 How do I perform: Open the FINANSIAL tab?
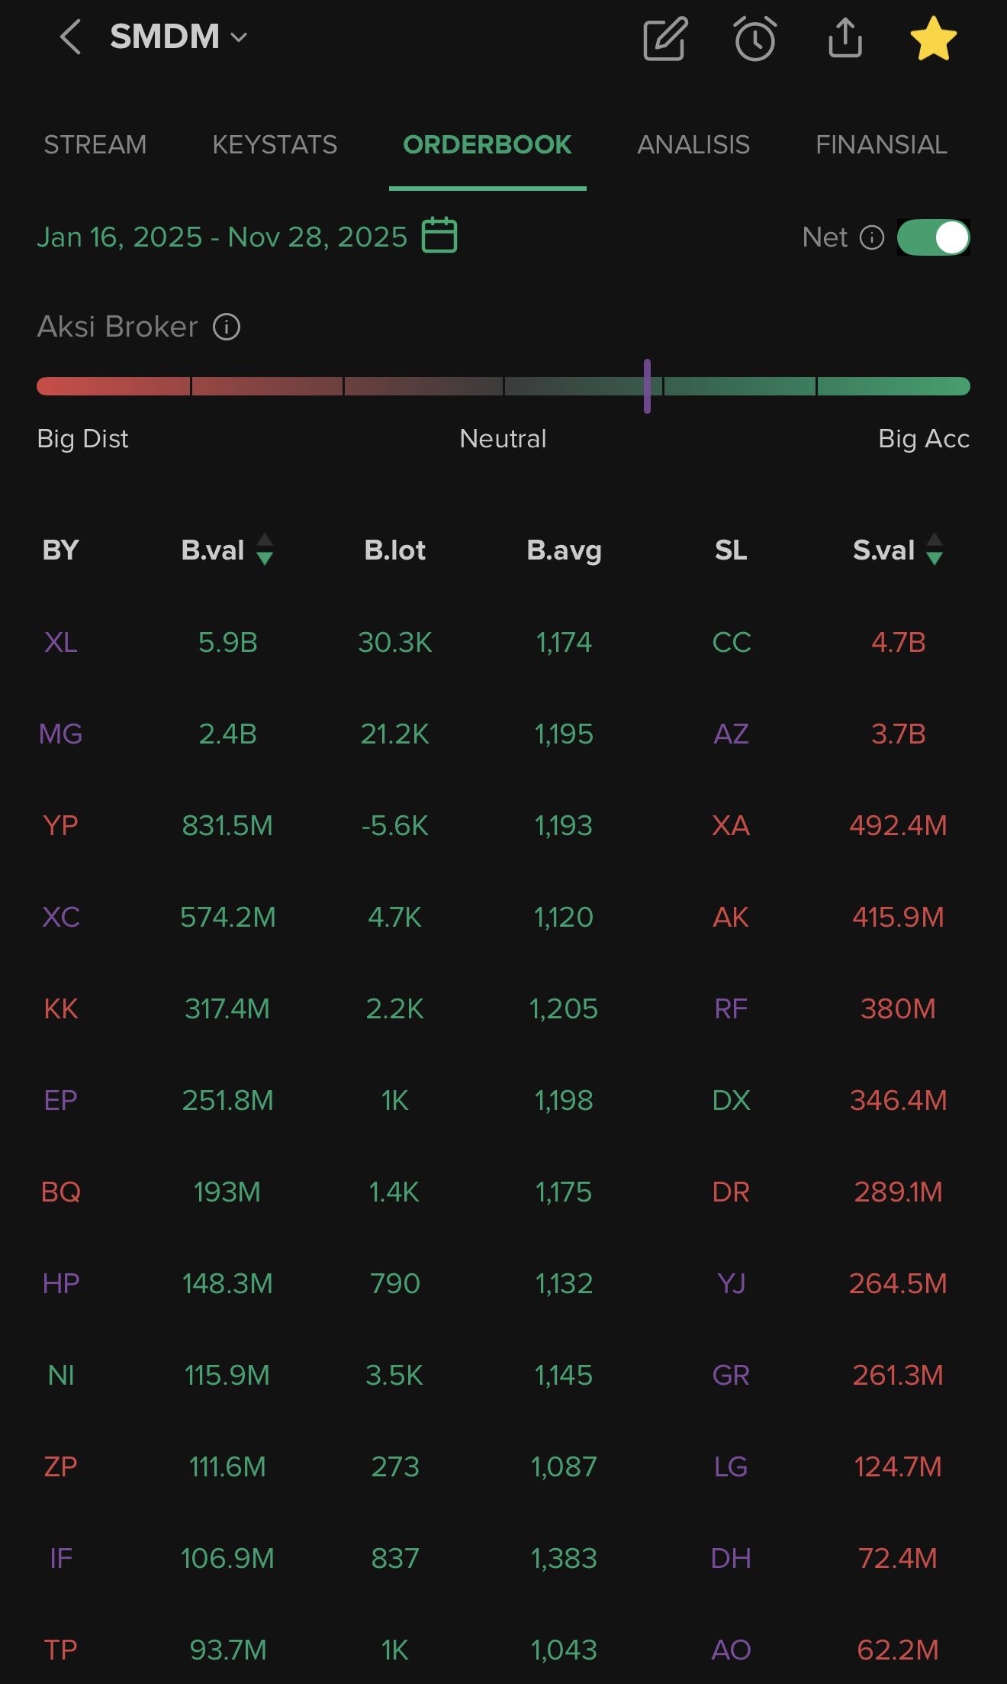tap(881, 145)
